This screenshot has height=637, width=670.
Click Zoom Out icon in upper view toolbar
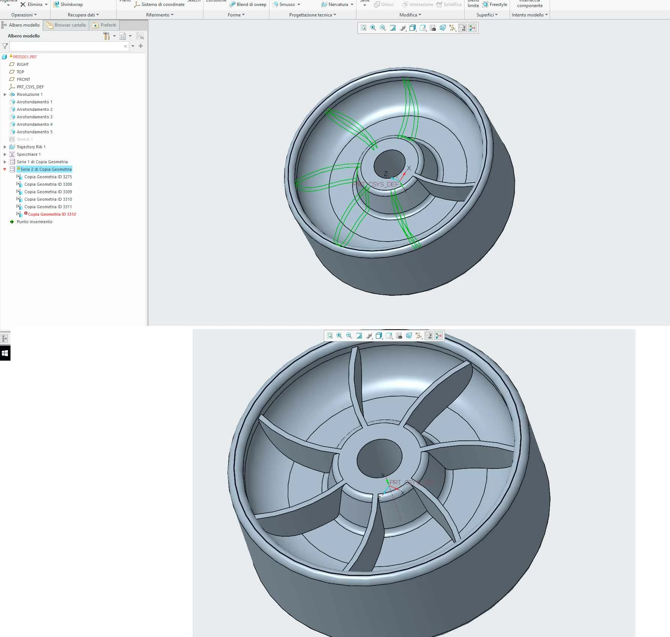pyautogui.click(x=383, y=28)
